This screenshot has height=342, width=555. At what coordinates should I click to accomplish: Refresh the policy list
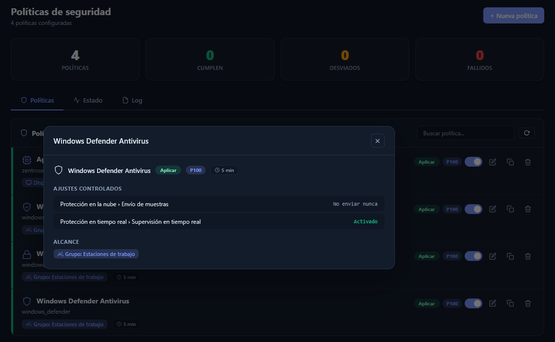click(527, 133)
